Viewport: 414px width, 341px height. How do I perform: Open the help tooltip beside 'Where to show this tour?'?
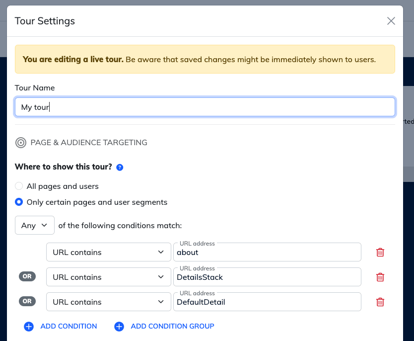[x=120, y=168]
